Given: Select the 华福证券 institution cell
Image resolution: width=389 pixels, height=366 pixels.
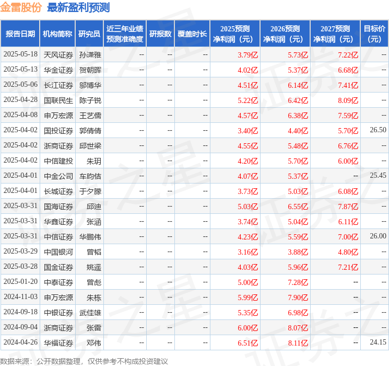Looking at the screenshot, I should click(x=58, y=343).
